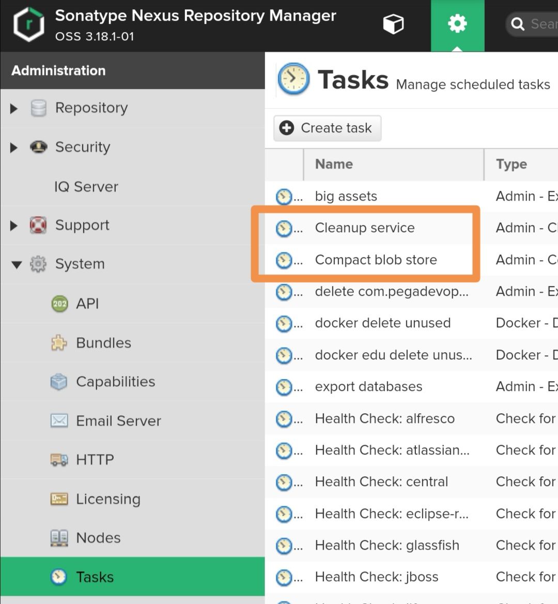Open the Health Check: jboss task
558x604 pixels.
(377, 577)
